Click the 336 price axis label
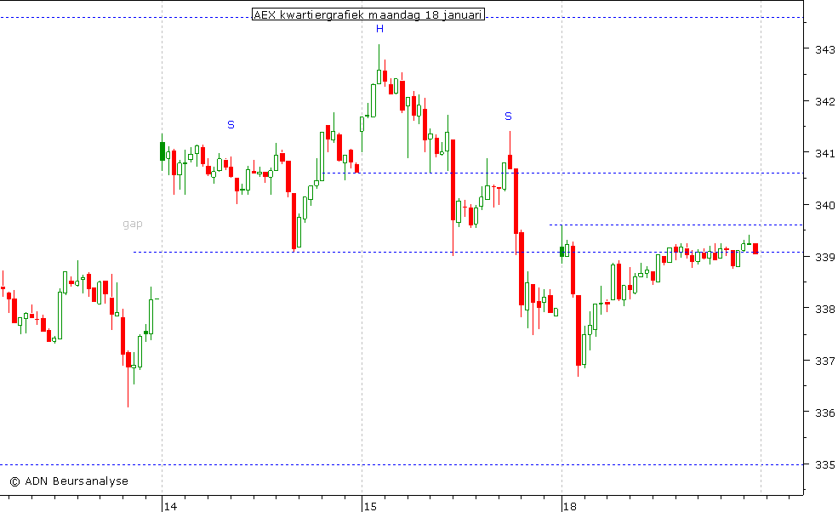 pyautogui.click(x=824, y=413)
